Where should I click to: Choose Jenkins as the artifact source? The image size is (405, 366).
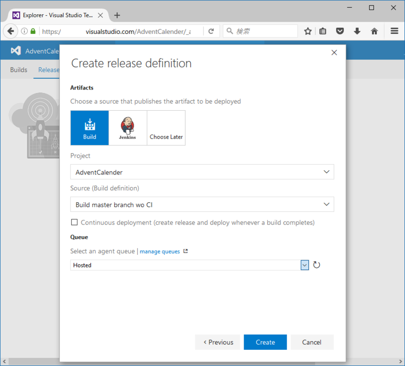(128, 128)
